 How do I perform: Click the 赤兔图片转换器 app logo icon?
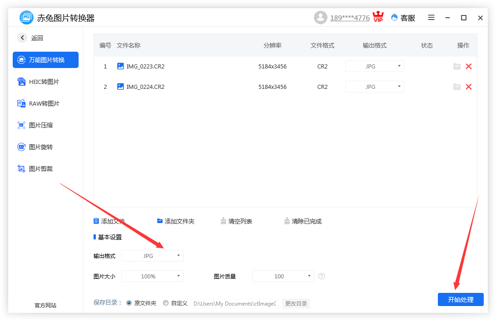26,17
